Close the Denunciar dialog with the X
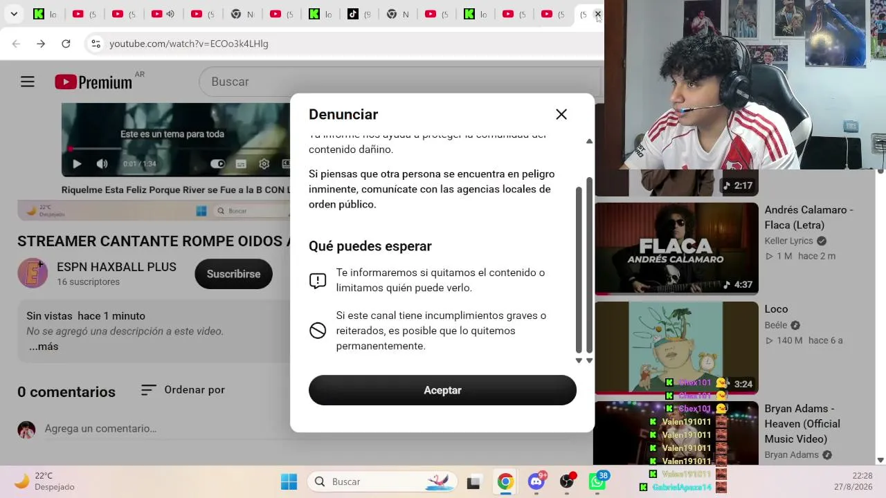The image size is (886, 498). pos(561,114)
